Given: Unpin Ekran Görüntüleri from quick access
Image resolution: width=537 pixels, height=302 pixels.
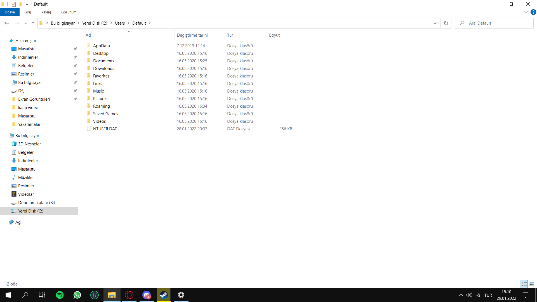Looking at the screenshot, I should (75, 99).
